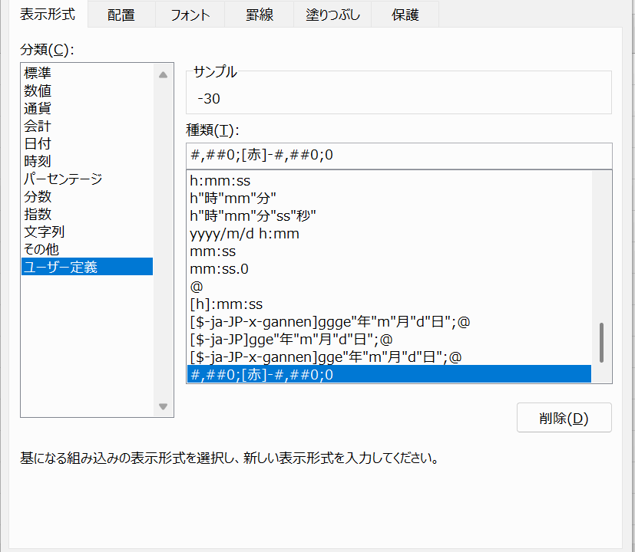Click the format type list scrollbar thumb
The image size is (635, 552).
point(601,342)
